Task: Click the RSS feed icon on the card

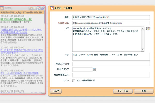Action: tap(3, 8)
